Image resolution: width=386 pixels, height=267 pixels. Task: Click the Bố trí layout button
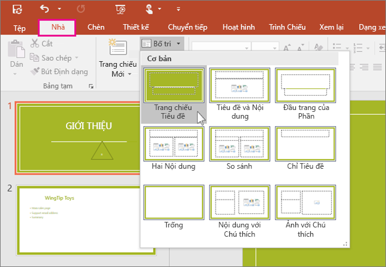point(162,44)
